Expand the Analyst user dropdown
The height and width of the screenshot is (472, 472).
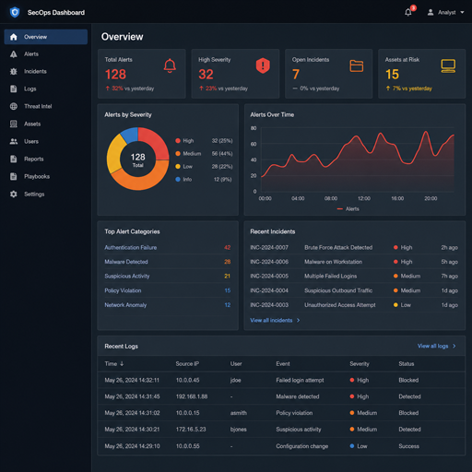coord(445,12)
